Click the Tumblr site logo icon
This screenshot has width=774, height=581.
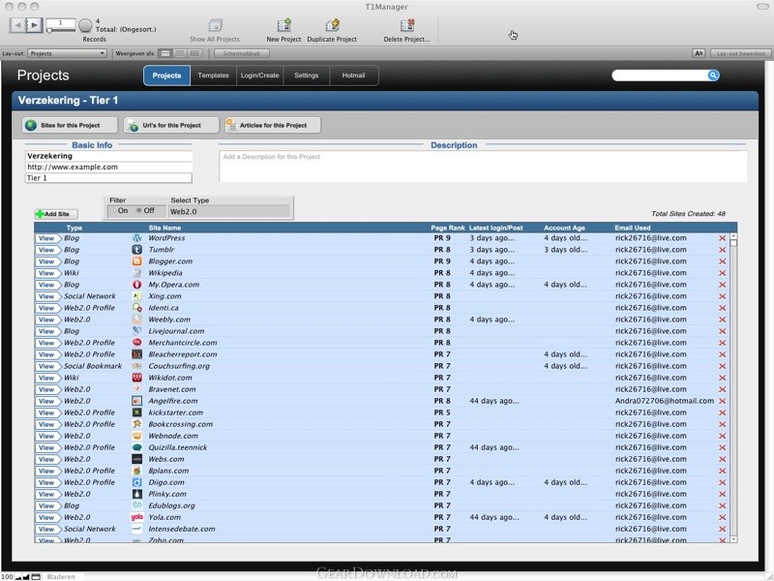(136, 250)
